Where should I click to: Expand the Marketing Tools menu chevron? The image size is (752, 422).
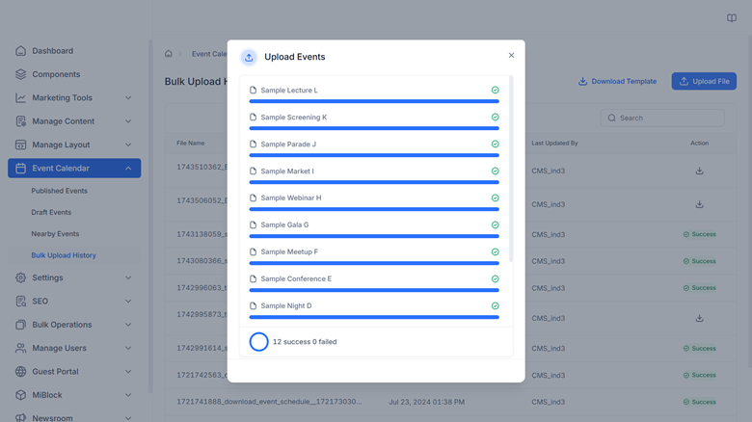(x=128, y=98)
